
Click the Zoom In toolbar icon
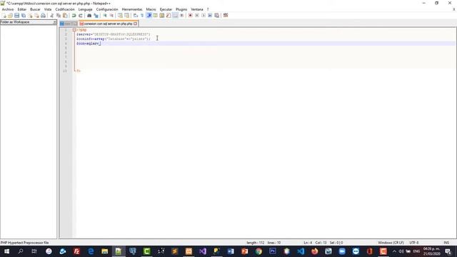pyautogui.click(x=105, y=16)
